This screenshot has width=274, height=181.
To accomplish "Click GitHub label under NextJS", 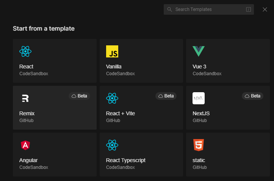I will point(200,121).
